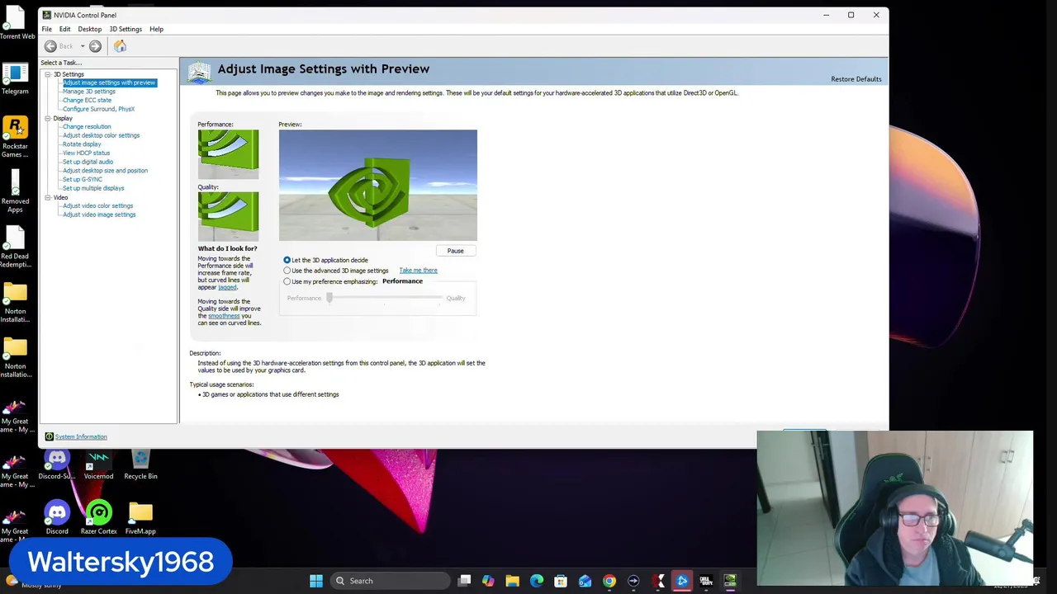Click the Performance-Quality slider handle

[329, 298]
